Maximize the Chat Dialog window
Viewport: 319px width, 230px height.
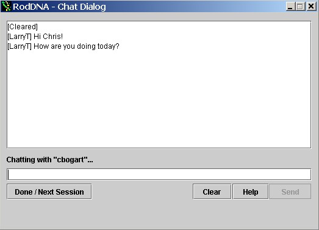pos(300,7)
